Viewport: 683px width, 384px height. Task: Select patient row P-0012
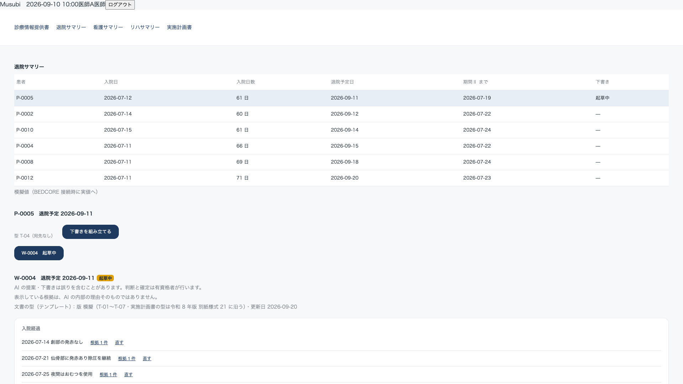[341, 178]
